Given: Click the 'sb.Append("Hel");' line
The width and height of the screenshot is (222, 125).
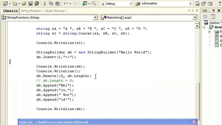Looking at the screenshot, I should (55, 85).
